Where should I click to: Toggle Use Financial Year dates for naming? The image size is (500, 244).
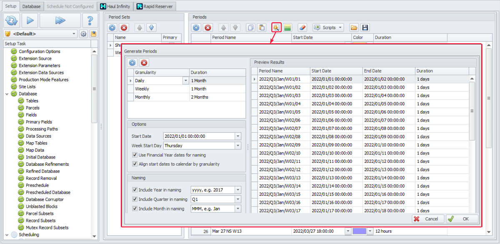click(135, 155)
